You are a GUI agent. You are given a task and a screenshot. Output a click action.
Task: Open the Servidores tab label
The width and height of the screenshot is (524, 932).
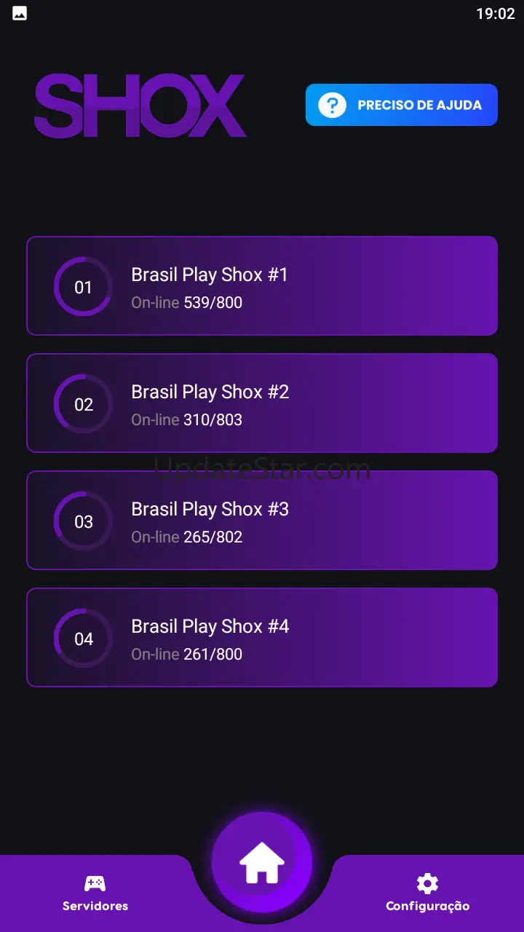tap(95, 907)
